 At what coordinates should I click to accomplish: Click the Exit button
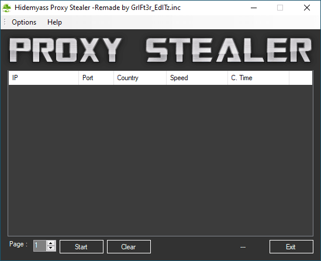tap(291, 246)
